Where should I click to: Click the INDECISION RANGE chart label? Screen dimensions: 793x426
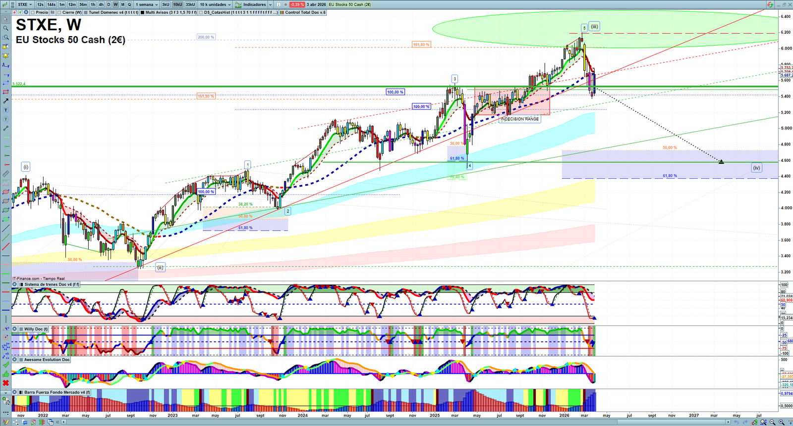click(519, 119)
